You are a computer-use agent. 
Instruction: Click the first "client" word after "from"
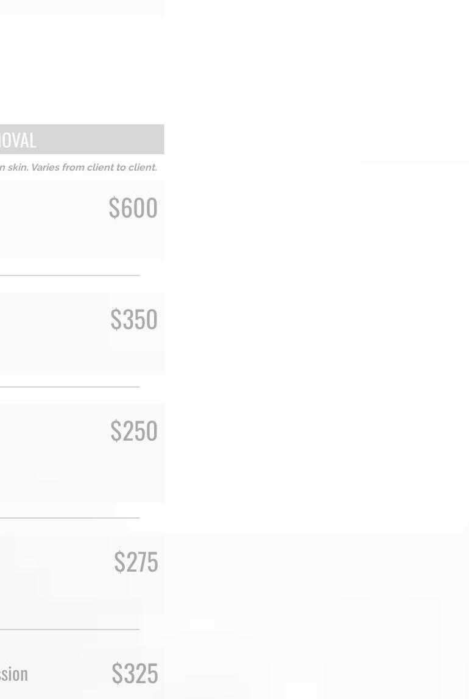[100, 168]
